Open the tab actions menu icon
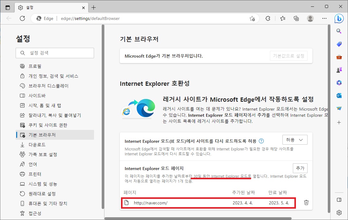Viewport: 348px width, 220px height. point(8,8)
